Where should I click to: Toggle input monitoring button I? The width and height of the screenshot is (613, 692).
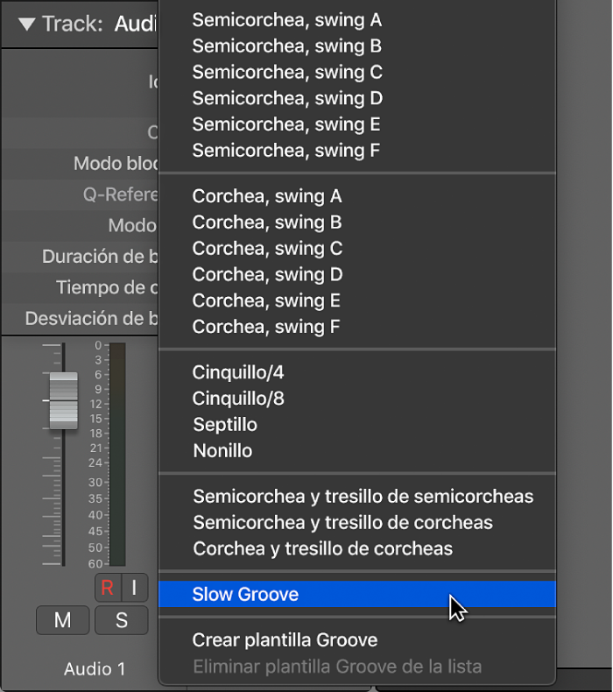(x=134, y=588)
